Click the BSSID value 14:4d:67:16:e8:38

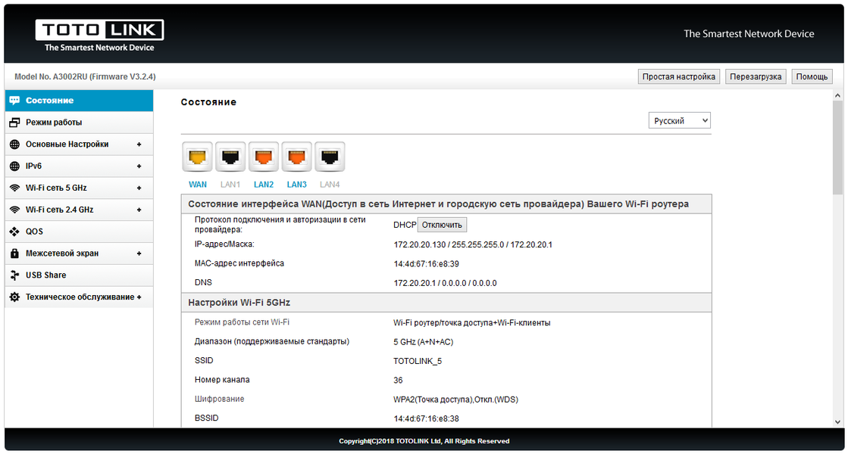[x=426, y=418]
